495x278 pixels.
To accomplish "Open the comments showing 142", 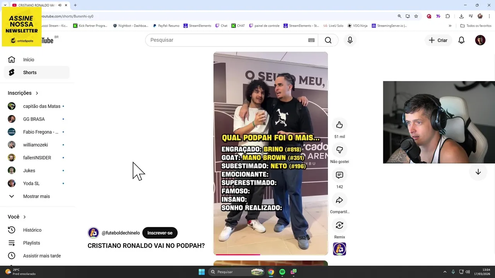I will coord(340,175).
